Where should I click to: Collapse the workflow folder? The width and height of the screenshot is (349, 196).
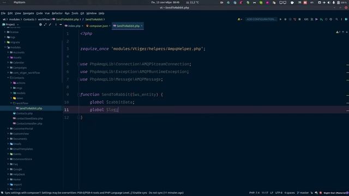[11, 103]
